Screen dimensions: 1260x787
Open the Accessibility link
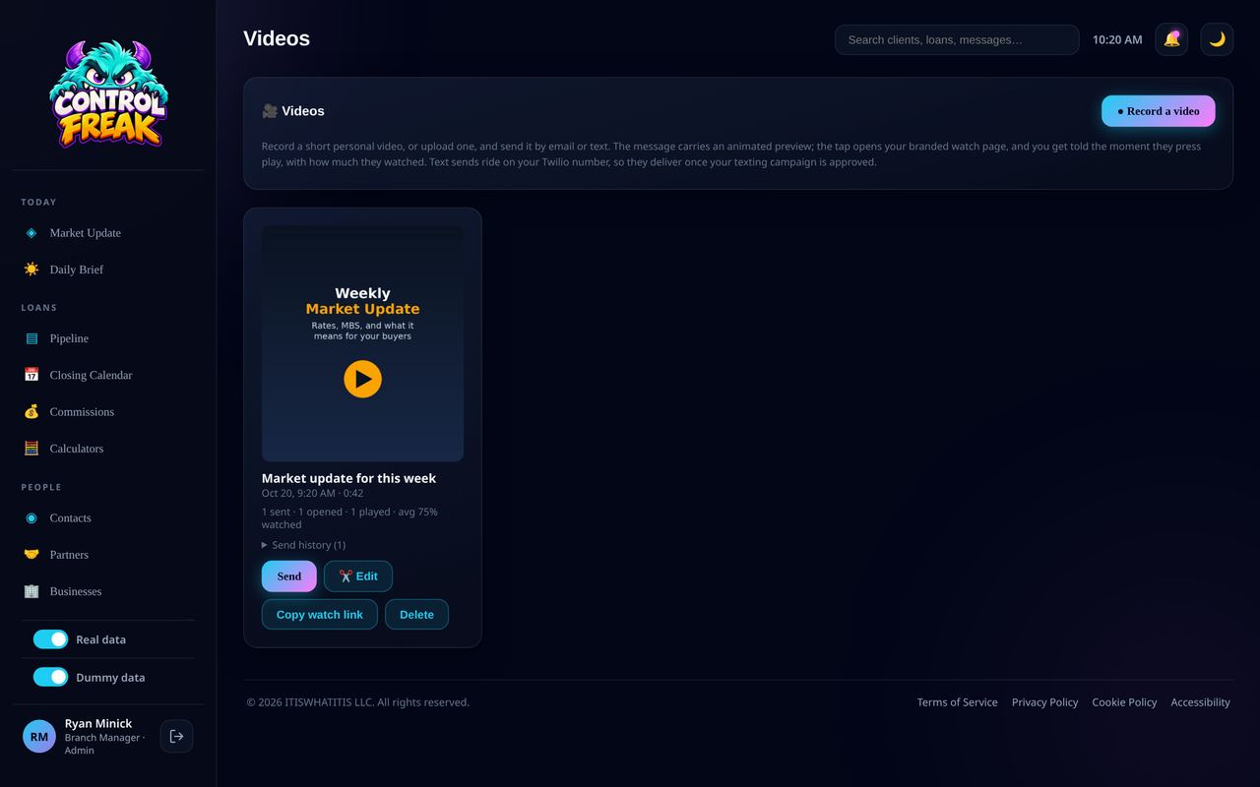(1200, 702)
